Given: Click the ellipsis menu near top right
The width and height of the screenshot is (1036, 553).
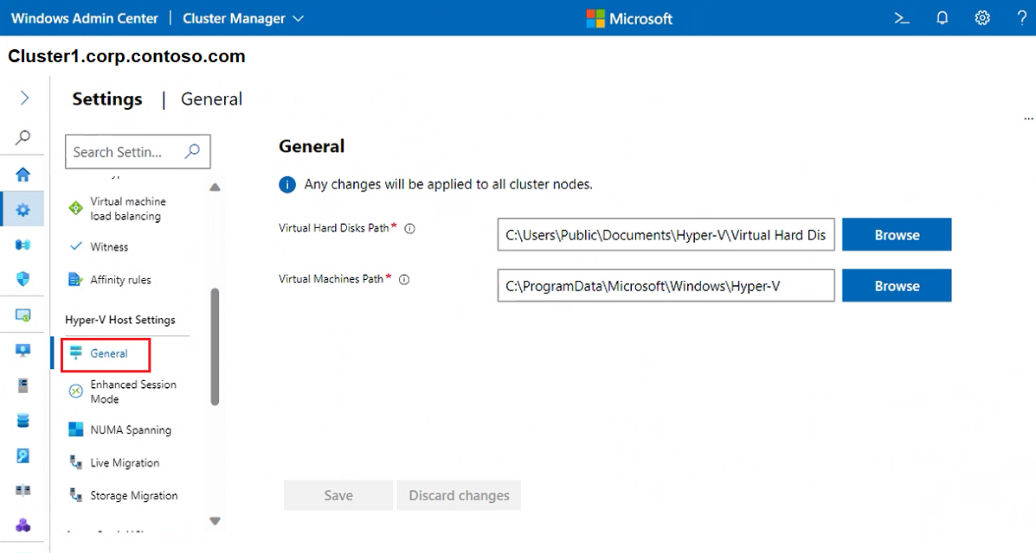Looking at the screenshot, I should pyautogui.click(x=1028, y=118).
